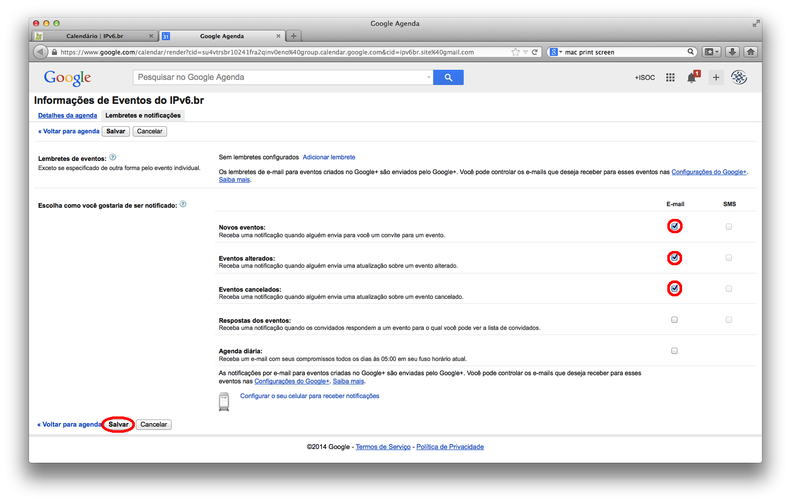
Task: Click the Google search engine icon
Action: pos(554,52)
